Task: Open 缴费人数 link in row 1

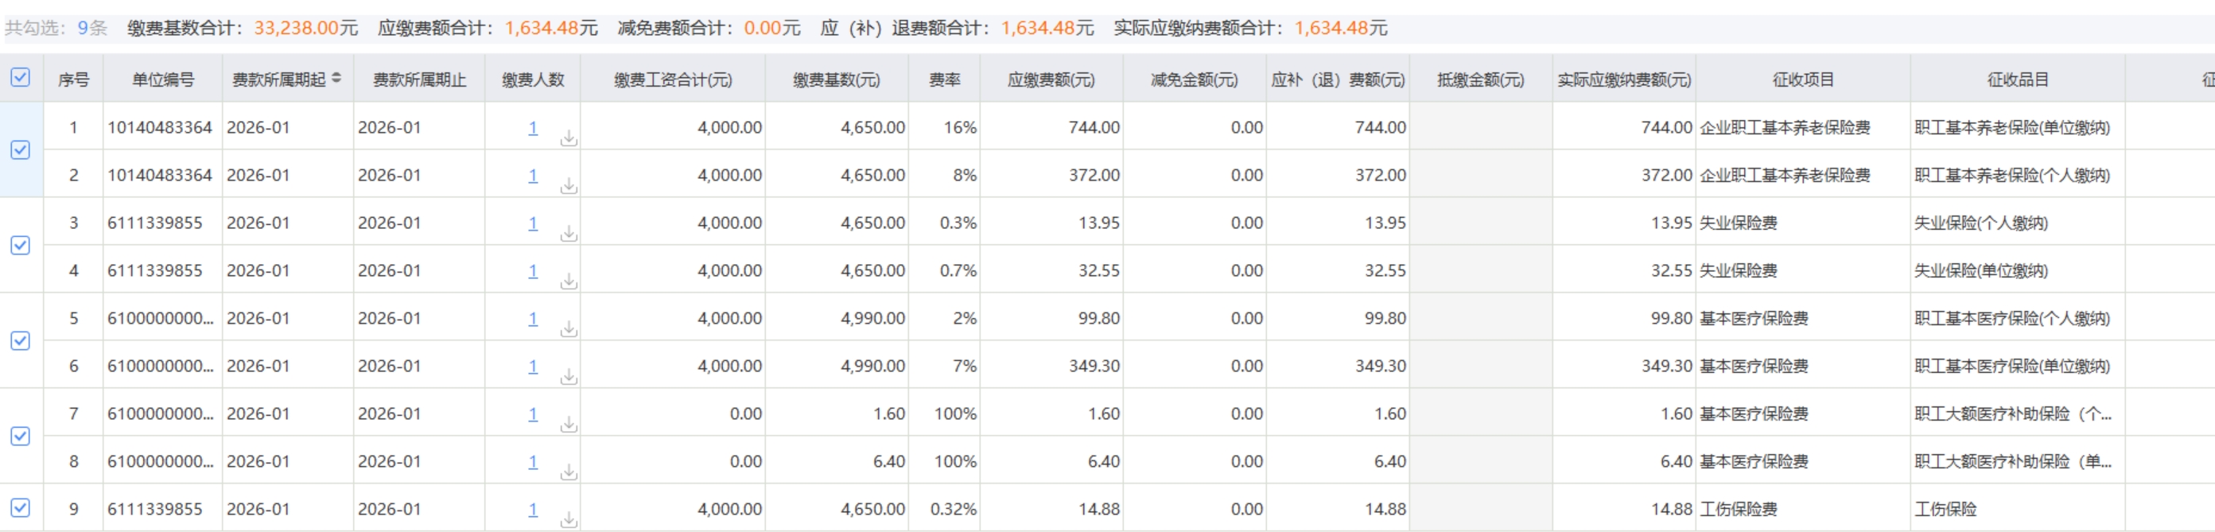Action: pos(533,128)
